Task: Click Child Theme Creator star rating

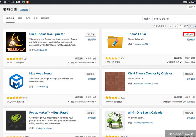Action: tap(113, 98)
